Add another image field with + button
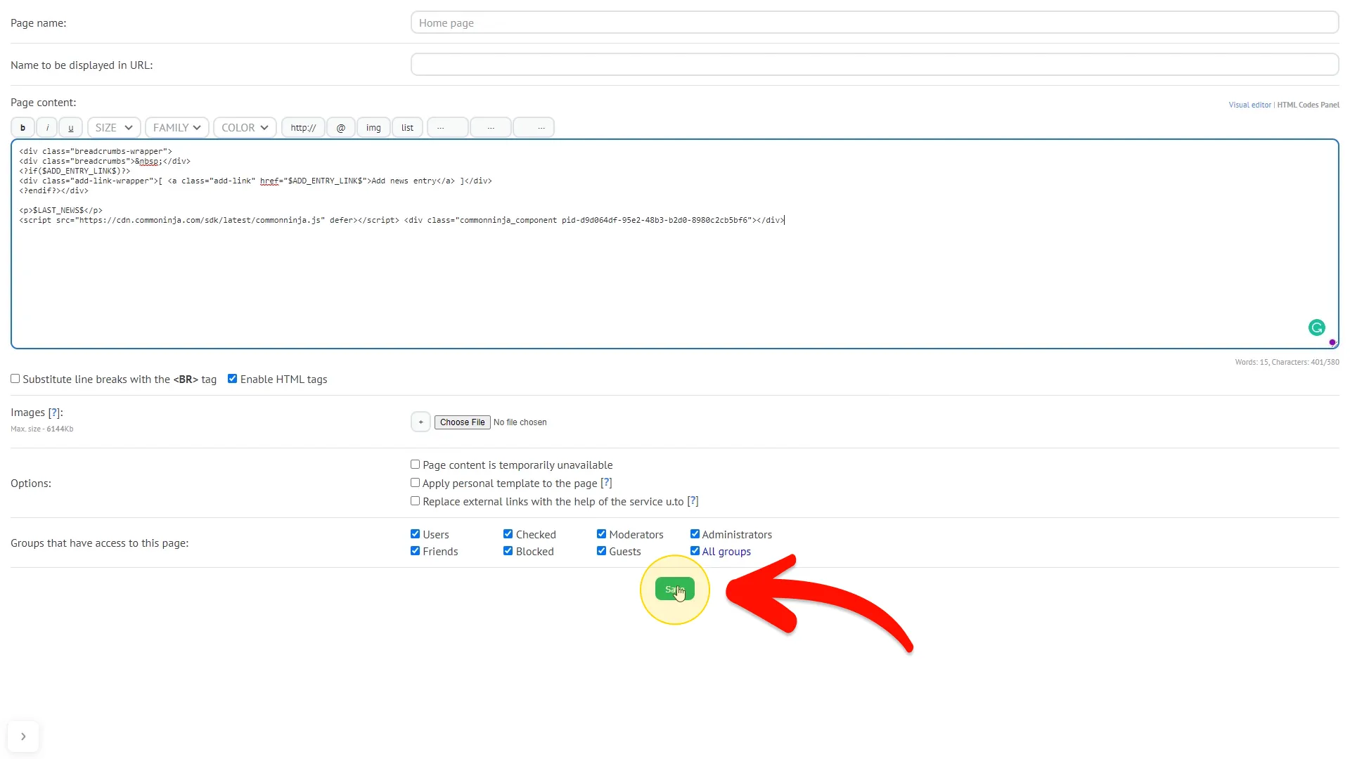Viewport: 1350px width, 759px height. click(420, 422)
